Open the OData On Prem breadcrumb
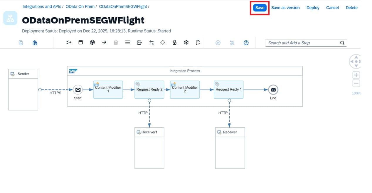 pos(80,6)
